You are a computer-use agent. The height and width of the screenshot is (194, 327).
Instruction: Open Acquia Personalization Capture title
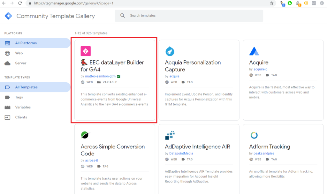click(x=193, y=66)
